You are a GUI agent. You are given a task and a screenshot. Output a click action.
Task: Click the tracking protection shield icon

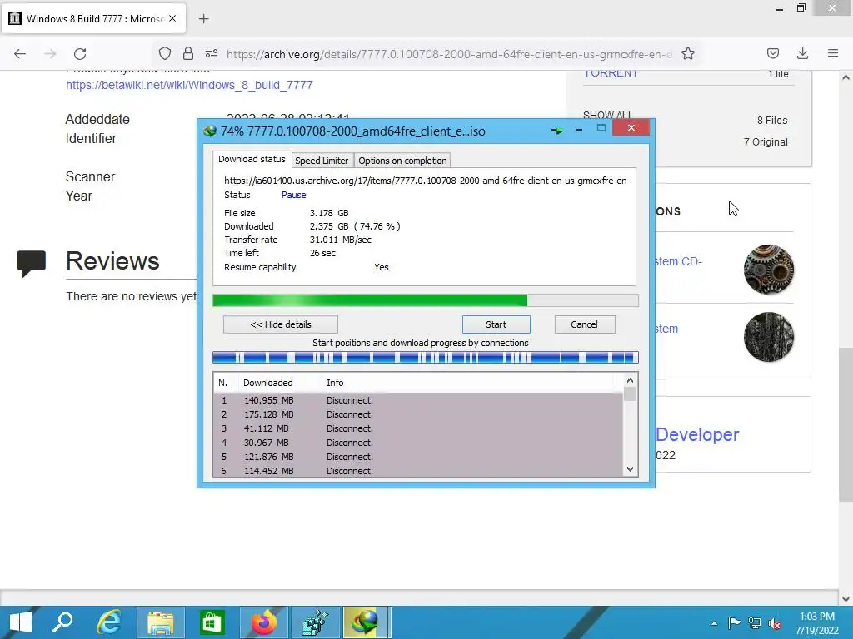[165, 53]
